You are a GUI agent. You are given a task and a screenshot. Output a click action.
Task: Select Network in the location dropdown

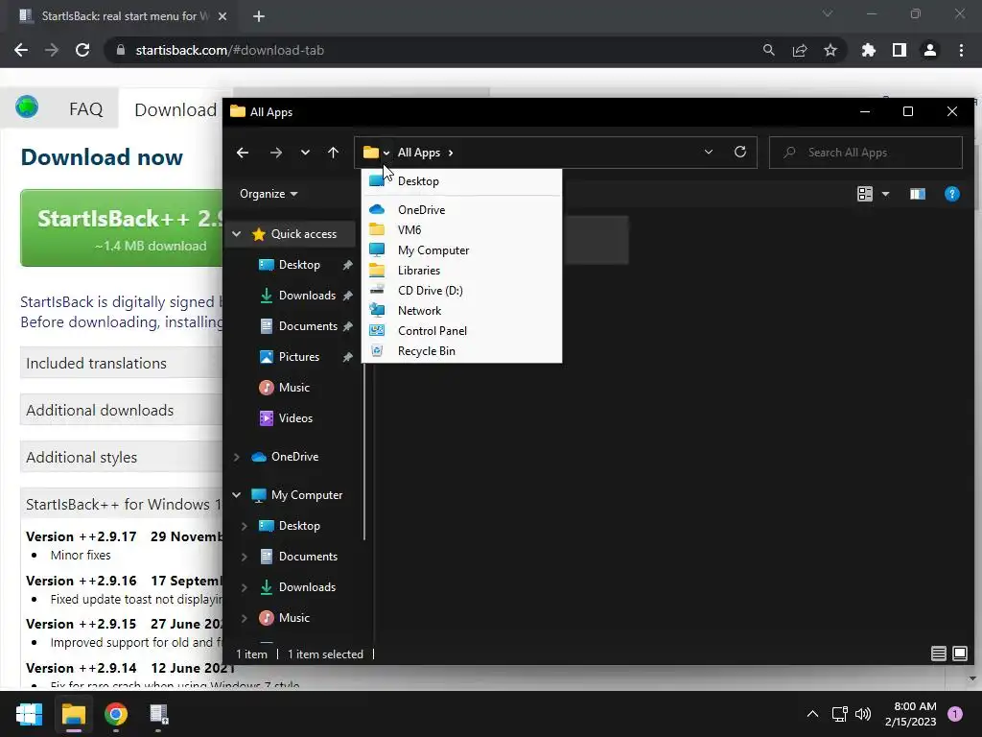[461, 311]
